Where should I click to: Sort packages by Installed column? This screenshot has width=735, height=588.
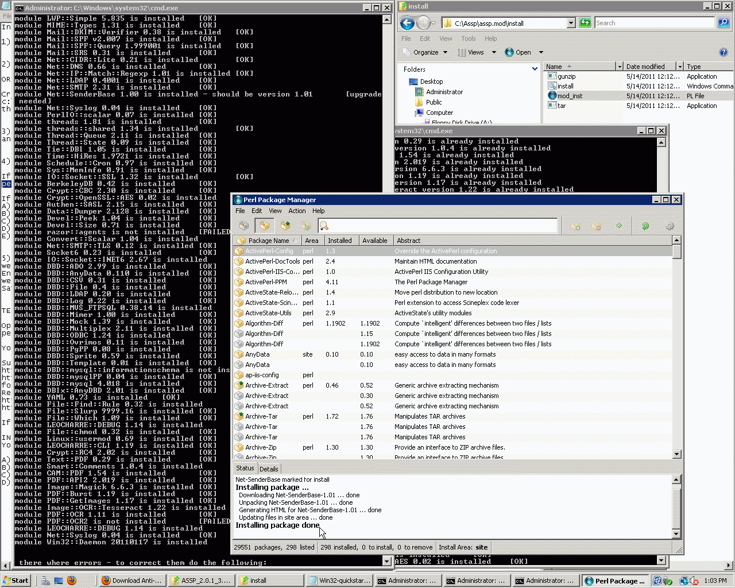click(x=342, y=241)
